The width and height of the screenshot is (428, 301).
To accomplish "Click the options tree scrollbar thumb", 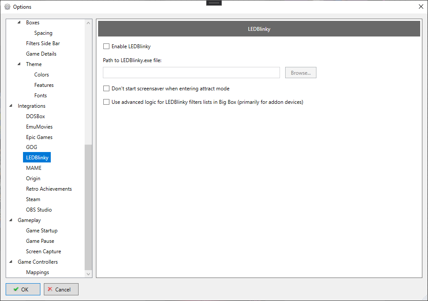I will [x=88, y=207].
